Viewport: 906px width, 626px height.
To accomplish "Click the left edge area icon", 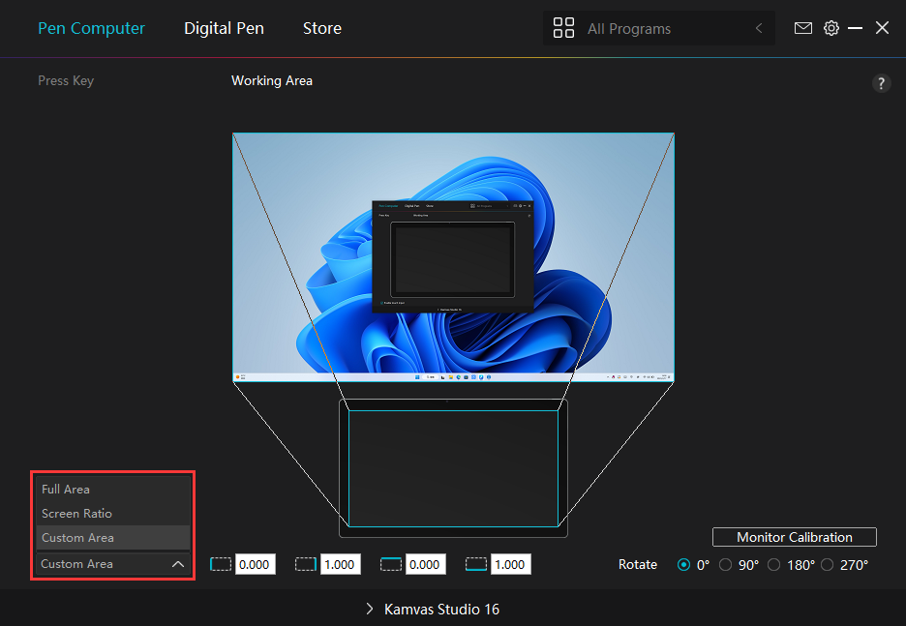I will 221,564.
